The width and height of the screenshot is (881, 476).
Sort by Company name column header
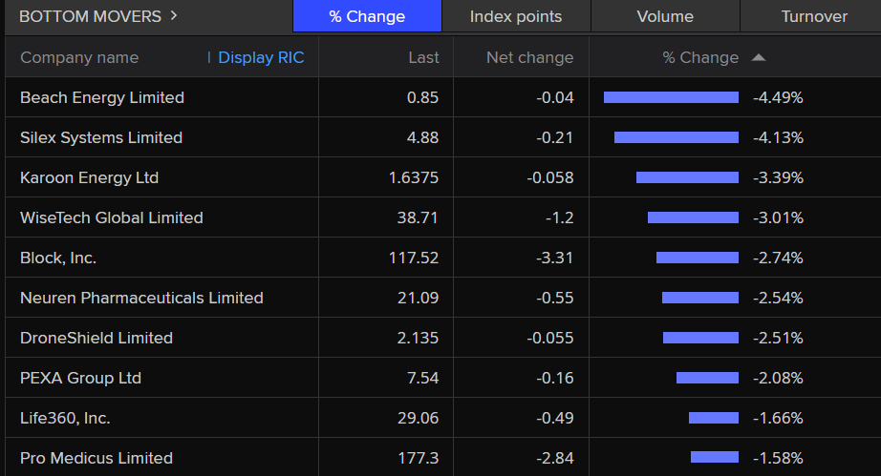tap(79, 57)
